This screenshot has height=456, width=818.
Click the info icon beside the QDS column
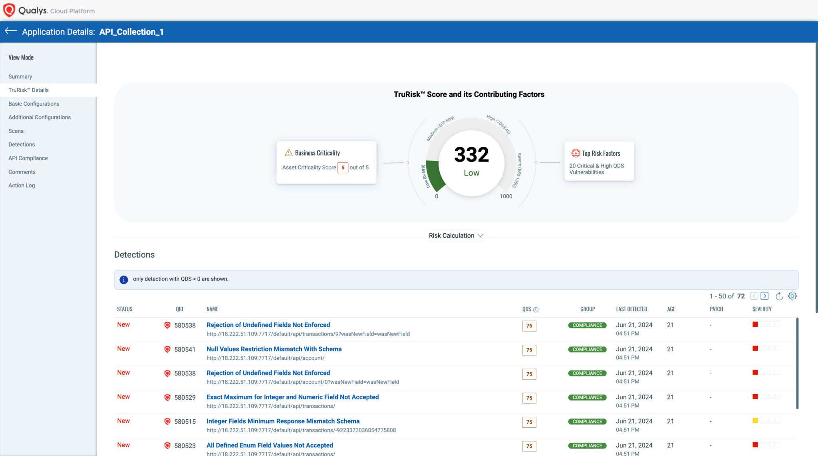[536, 309]
